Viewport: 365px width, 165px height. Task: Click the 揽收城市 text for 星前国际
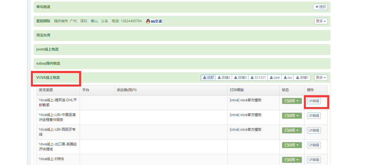pos(81,21)
